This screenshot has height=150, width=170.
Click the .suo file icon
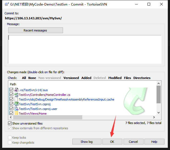tap(16, 90)
